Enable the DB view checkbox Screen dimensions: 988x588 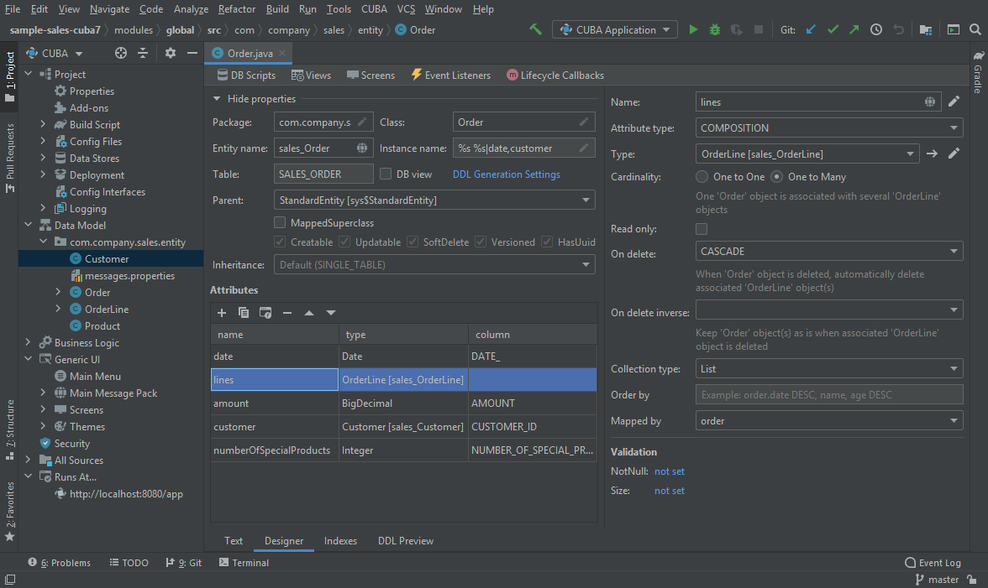point(386,174)
